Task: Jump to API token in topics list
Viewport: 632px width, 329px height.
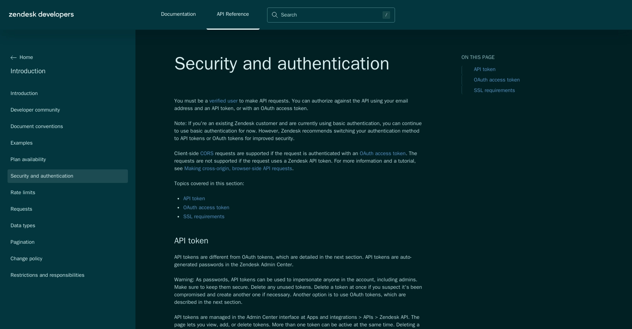Action: tap(194, 199)
